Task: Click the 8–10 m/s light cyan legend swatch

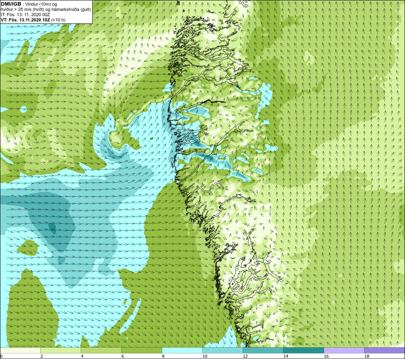Action: pos(182,350)
